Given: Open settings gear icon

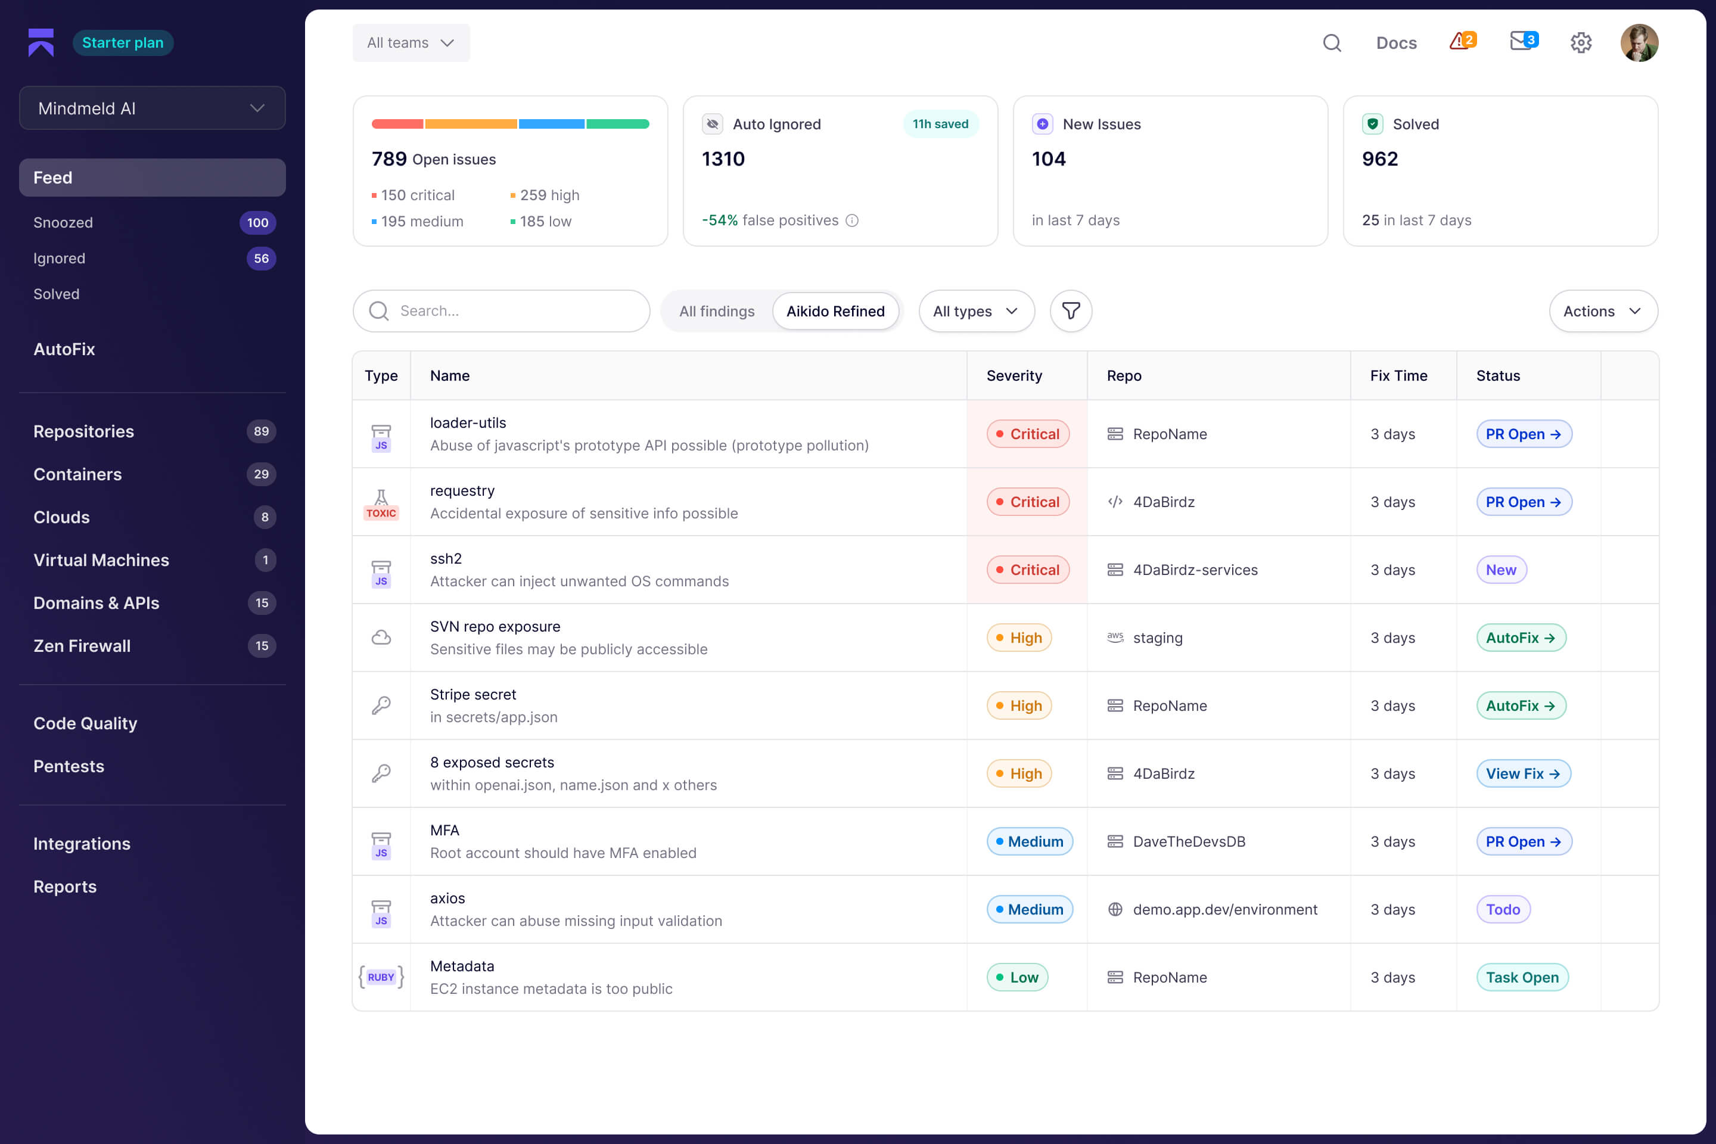Looking at the screenshot, I should coord(1580,43).
